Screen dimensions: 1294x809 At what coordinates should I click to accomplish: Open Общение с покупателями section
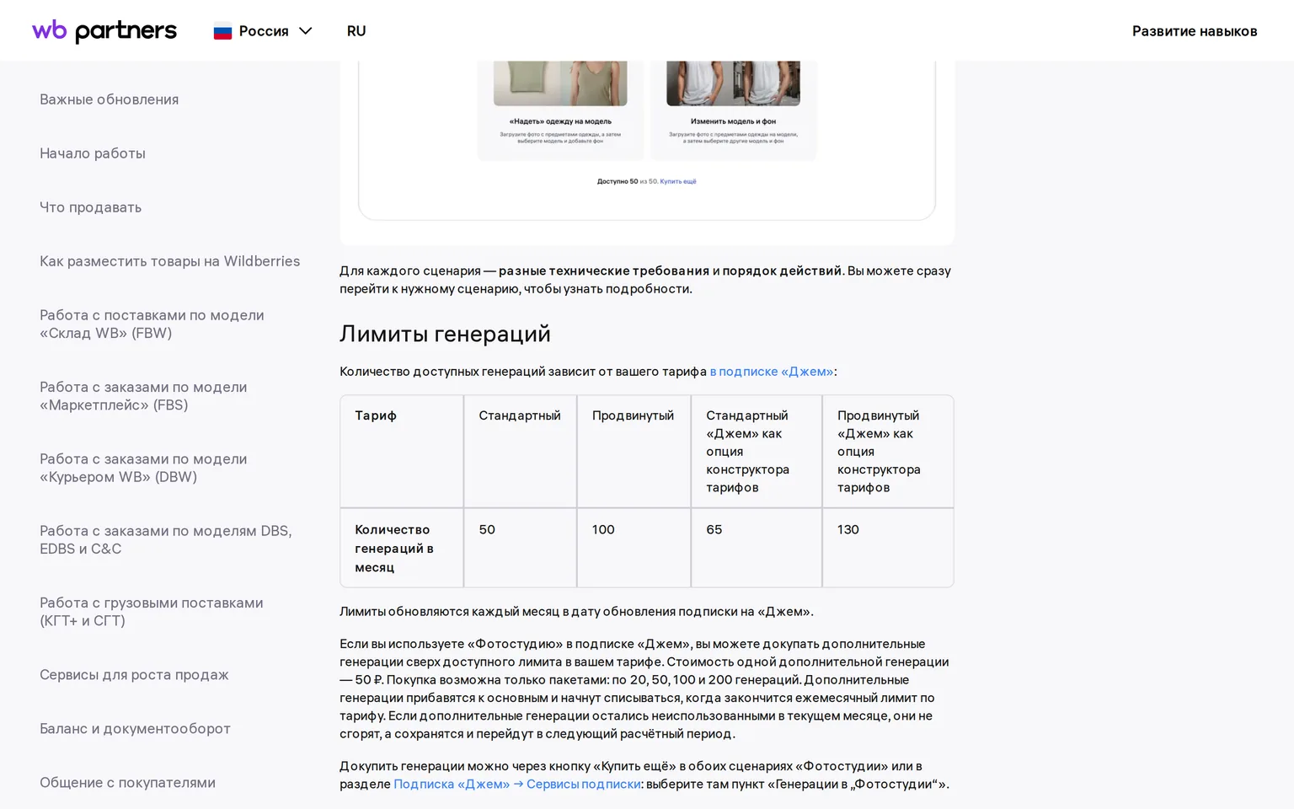tap(128, 783)
